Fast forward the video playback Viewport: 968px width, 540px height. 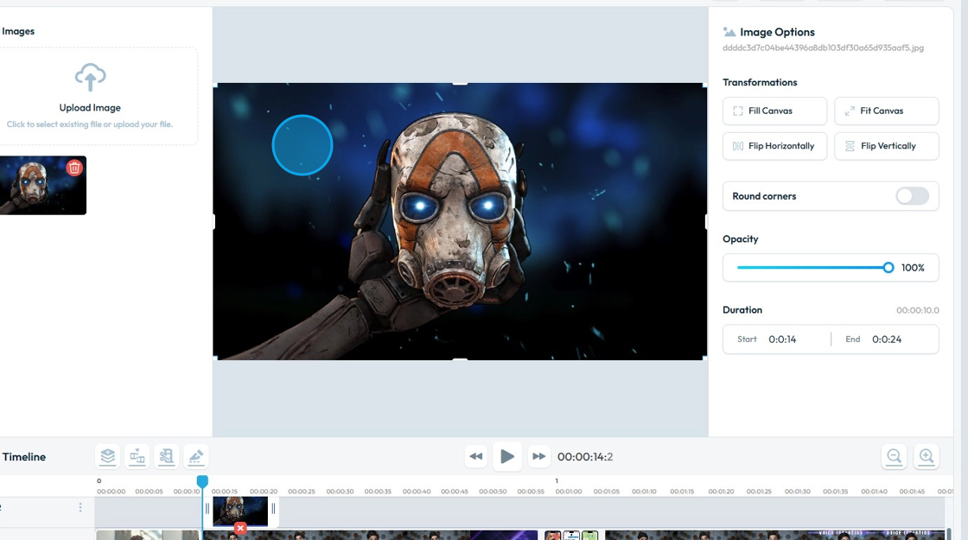(x=538, y=457)
